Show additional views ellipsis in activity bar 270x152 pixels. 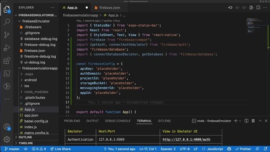tap(7, 99)
